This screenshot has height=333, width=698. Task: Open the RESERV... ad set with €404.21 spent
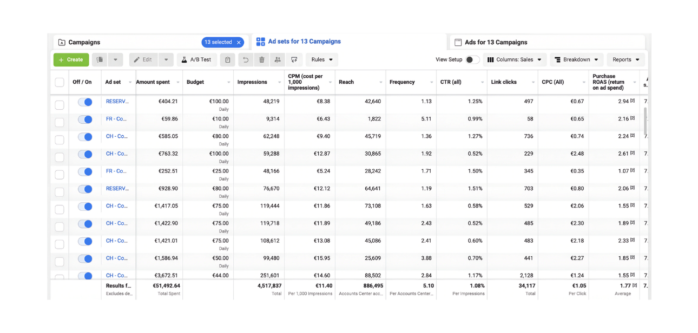tap(117, 101)
